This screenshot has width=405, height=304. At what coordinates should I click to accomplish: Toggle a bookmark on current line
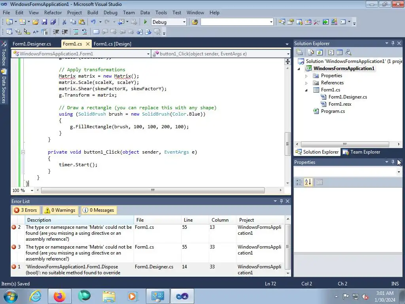tap(96, 32)
